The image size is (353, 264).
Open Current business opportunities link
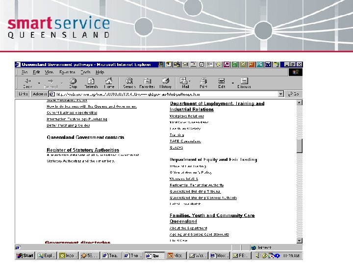pos(72,113)
